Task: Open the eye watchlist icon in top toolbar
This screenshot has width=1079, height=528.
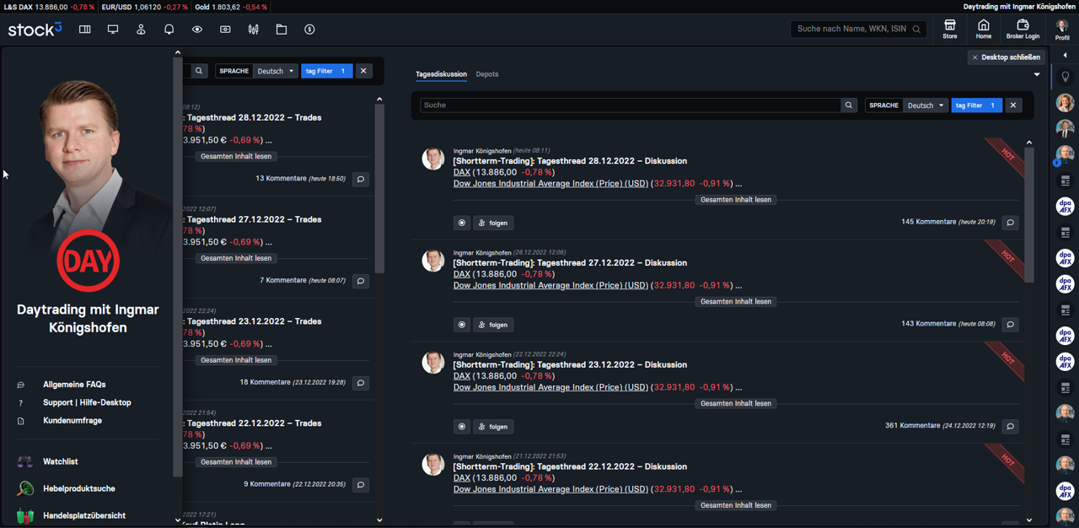Action: click(197, 30)
